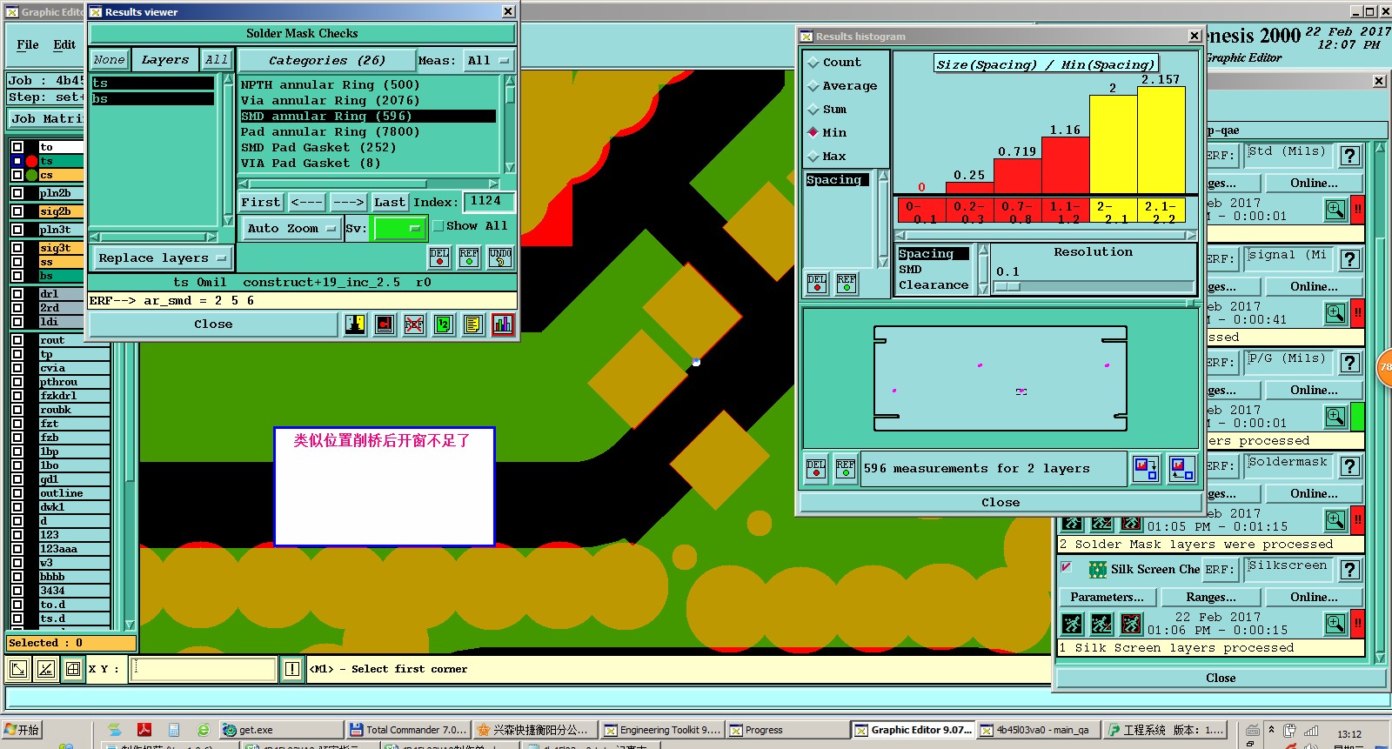Click the red alert indicator for Silk Screen check
Viewport: 1392px width, 749px height.
point(1357,624)
